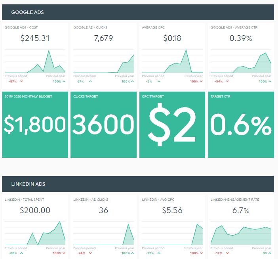Click the 'GOOGLE ADS - AVERAGE CTR' widget title
Screen dimensions: 278x259
click(234, 27)
